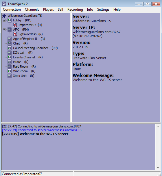Viewport: 162px width, 176px height.
Task: Open the Settings menu
Action: coord(103,10)
